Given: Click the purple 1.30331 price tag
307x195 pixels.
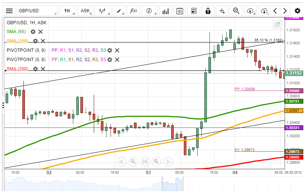Looking at the screenshot, I should [x=294, y=128].
